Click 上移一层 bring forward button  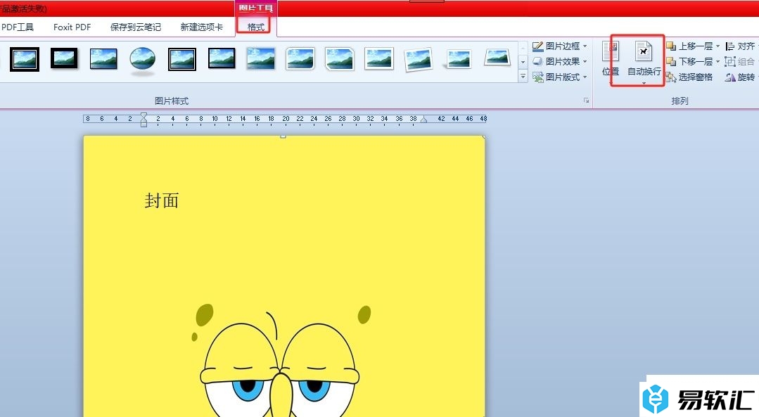[x=689, y=46]
